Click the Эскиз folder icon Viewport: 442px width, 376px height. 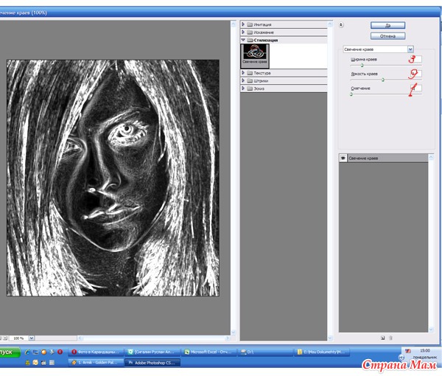pyautogui.click(x=250, y=88)
